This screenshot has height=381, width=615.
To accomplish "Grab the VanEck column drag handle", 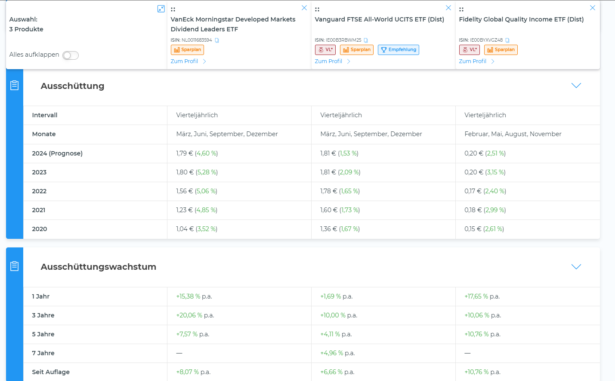I will tap(173, 9).
